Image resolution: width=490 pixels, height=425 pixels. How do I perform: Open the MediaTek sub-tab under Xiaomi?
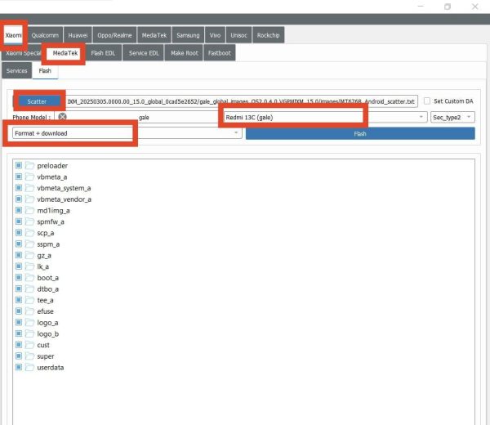coord(65,53)
